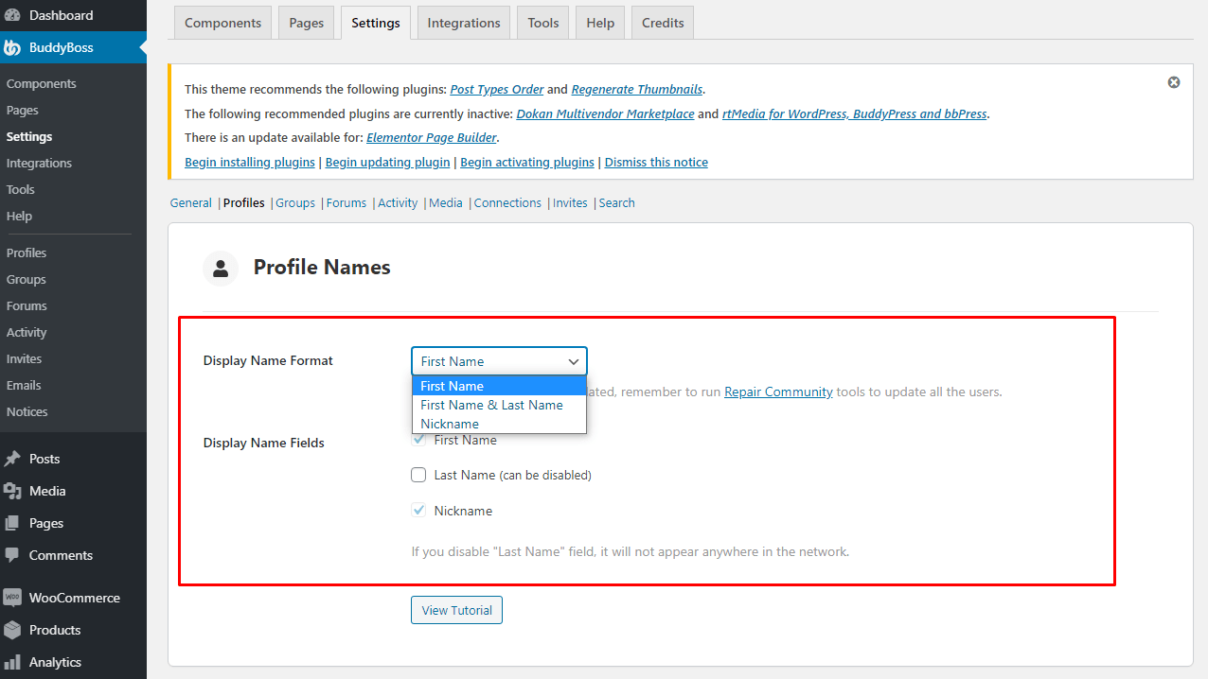Viewport: 1208px width, 679px height.
Task: Open the Display Name Format dropdown
Action: click(500, 361)
